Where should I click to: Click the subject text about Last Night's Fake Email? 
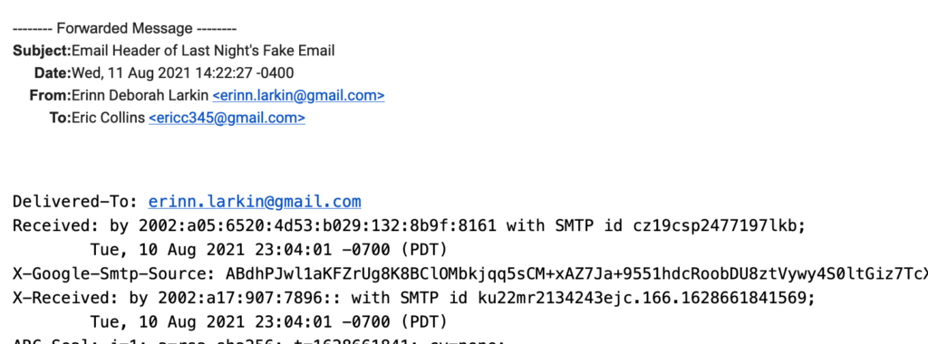click(203, 51)
